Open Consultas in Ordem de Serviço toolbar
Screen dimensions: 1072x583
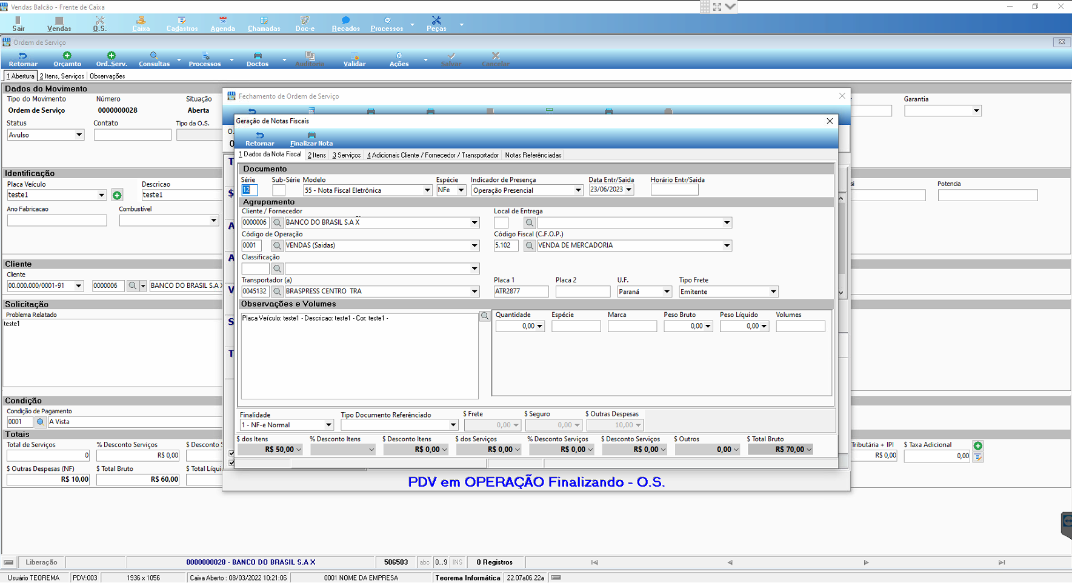(x=154, y=59)
